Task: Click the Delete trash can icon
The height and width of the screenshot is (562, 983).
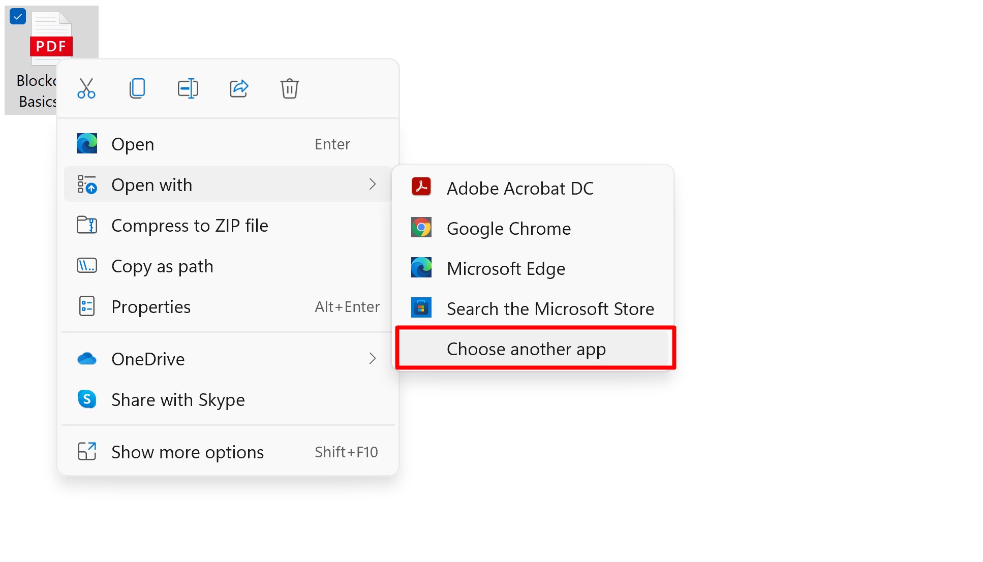Action: [289, 88]
